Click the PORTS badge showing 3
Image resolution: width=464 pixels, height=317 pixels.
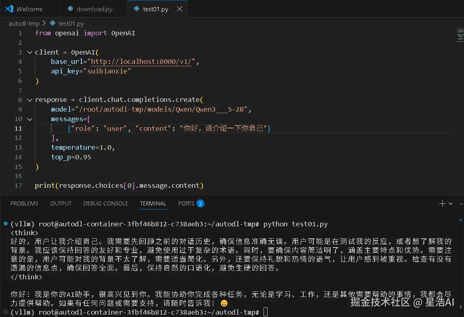pyautogui.click(x=200, y=203)
